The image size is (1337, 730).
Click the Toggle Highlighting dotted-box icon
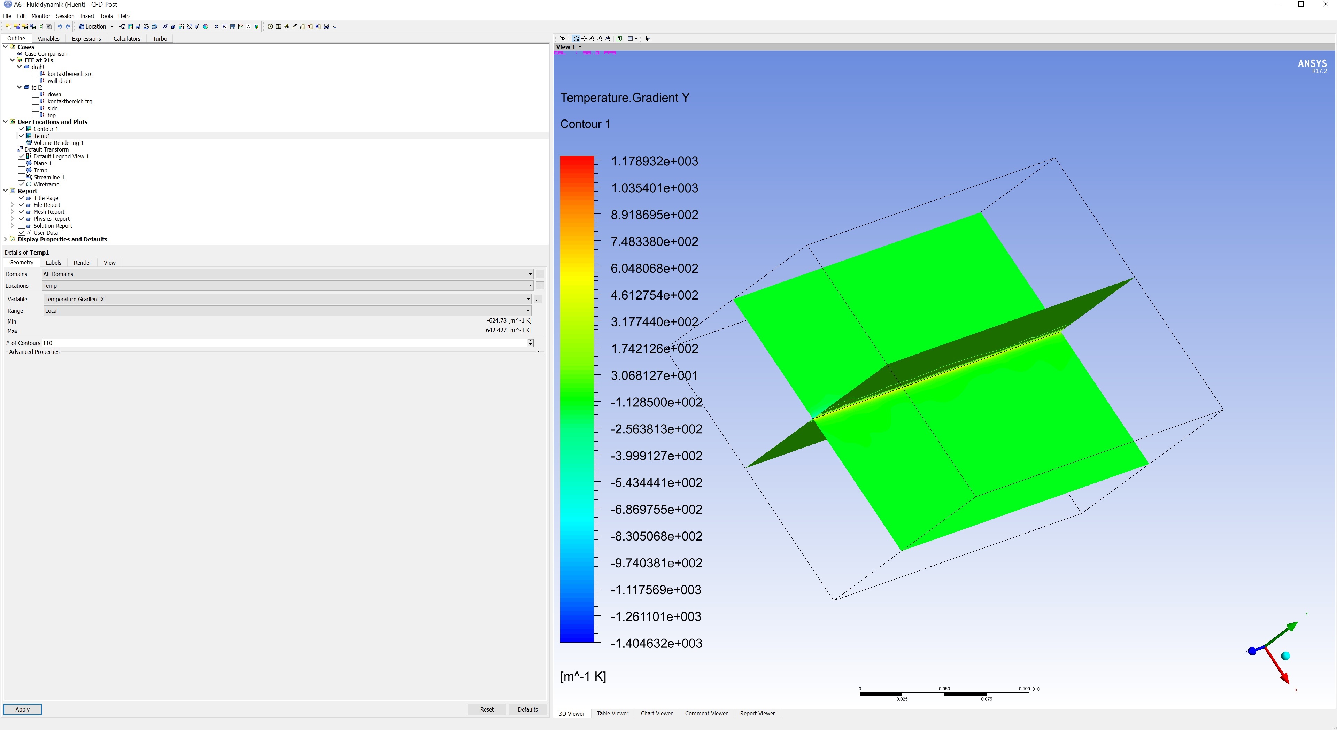619,38
